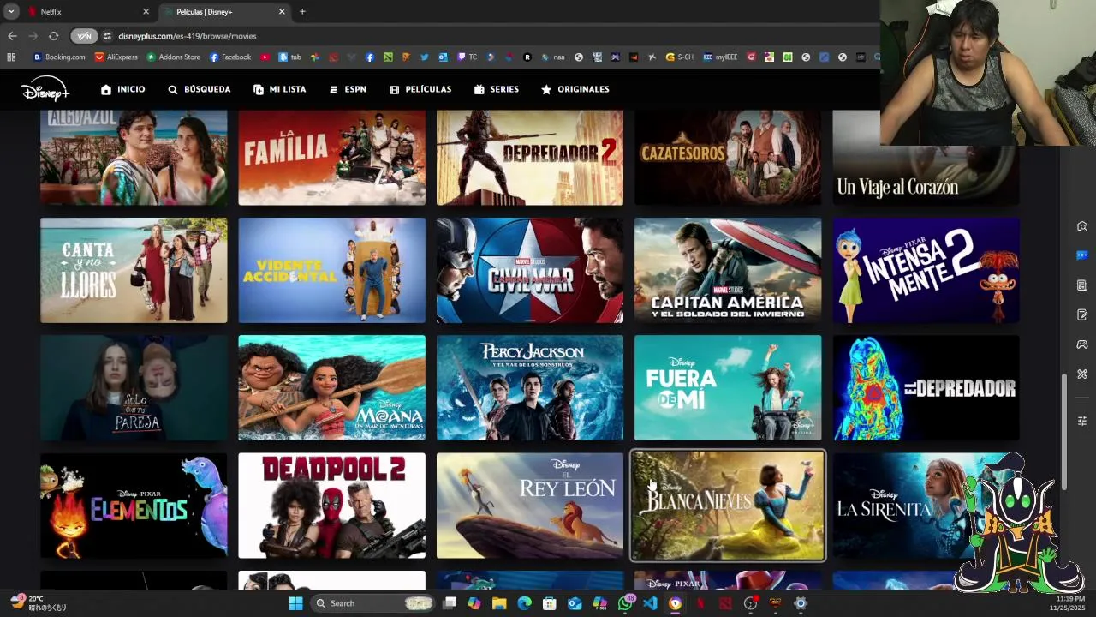
Task: Open the Deadpool 2 thumbnail
Action: [331, 506]
